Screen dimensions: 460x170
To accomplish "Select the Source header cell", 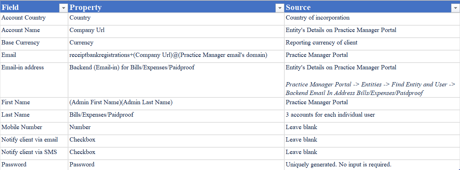I will (x=372, y=7).
